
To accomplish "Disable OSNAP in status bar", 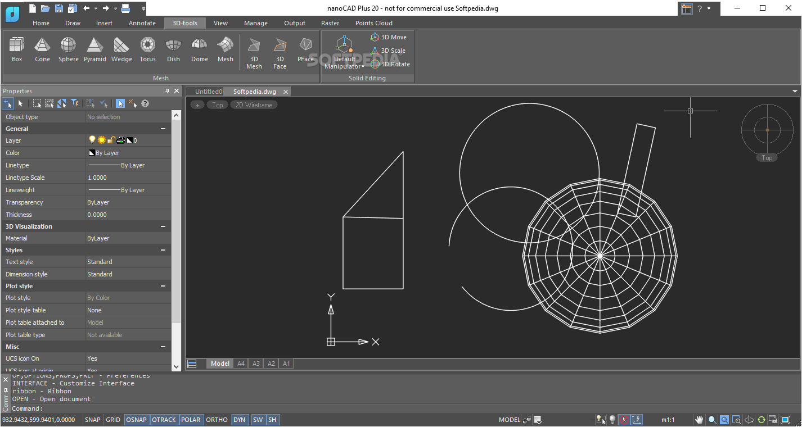I will (x=137, y=420).
